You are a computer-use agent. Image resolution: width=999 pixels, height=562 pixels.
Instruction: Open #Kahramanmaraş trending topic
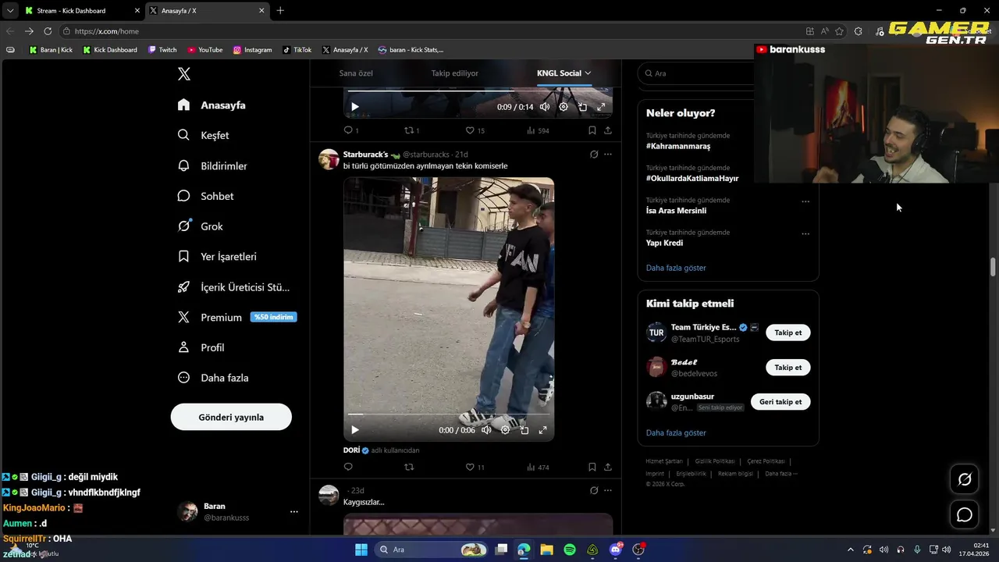[678, 146]
